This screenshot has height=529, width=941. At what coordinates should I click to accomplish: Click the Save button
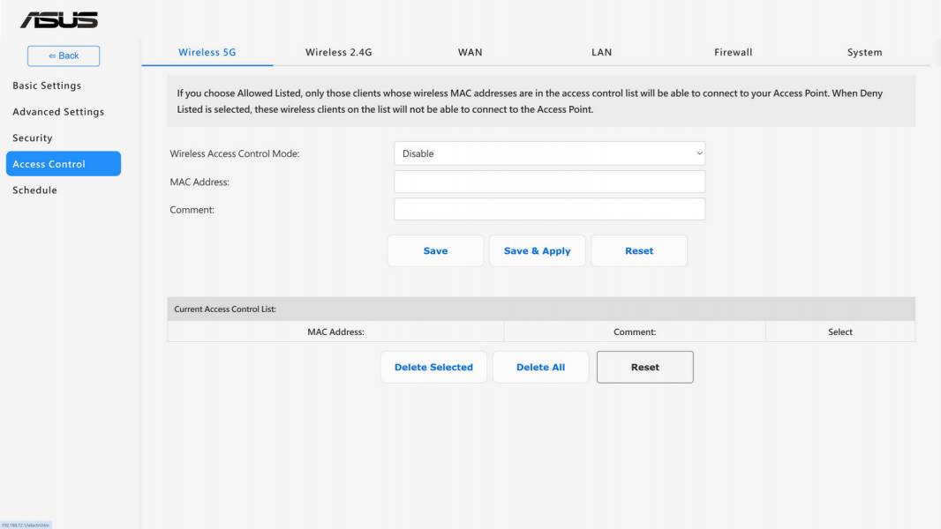[435, 251]
